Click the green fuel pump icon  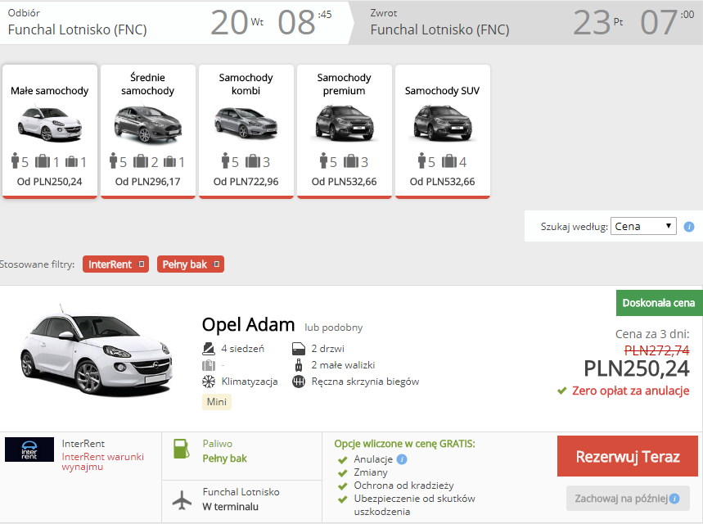[x=181, y=449]
